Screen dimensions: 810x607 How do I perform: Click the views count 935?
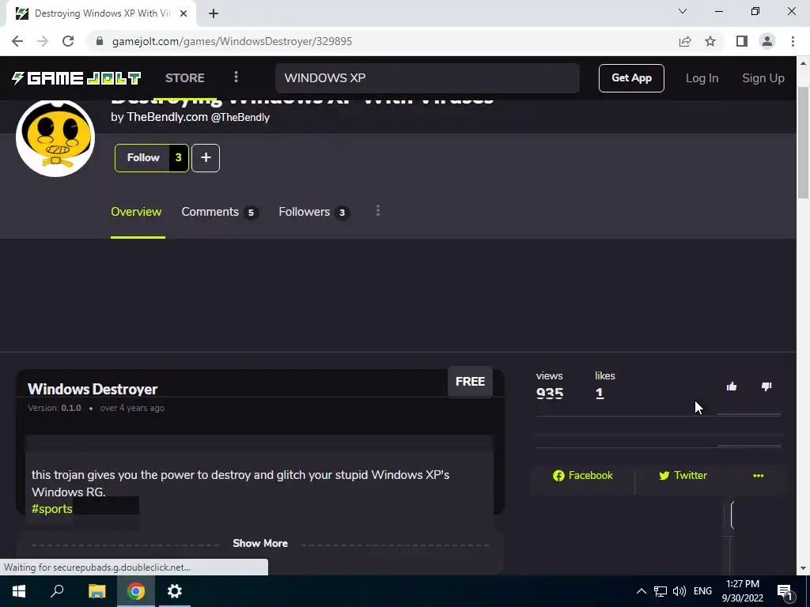550,394
